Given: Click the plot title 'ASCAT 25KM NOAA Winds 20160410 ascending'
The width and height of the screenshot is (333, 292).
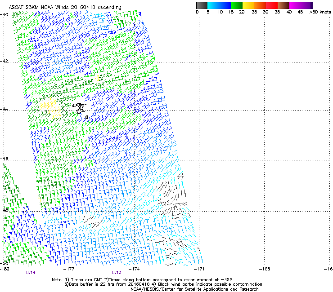Looking at the screenshot, I should pos(65,8).
